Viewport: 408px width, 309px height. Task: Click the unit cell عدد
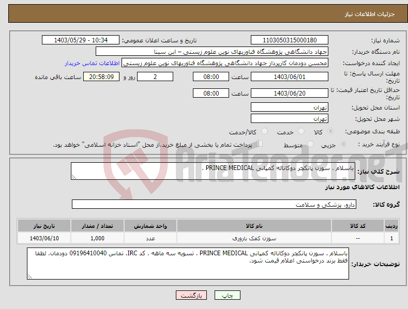pos(150,238)
